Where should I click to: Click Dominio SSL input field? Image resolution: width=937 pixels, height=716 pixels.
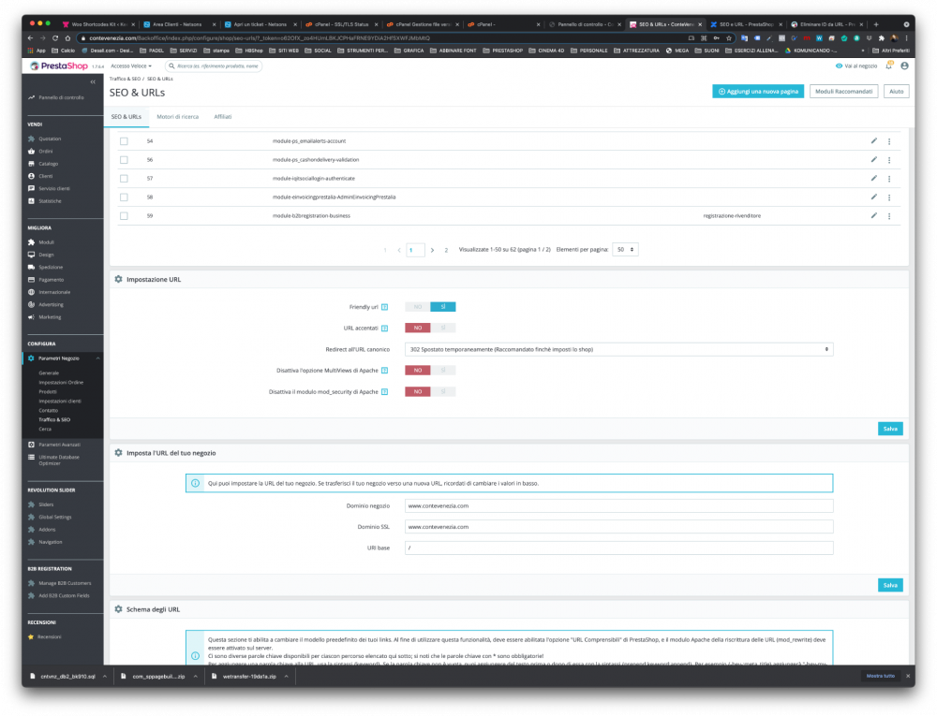(618, 527)
